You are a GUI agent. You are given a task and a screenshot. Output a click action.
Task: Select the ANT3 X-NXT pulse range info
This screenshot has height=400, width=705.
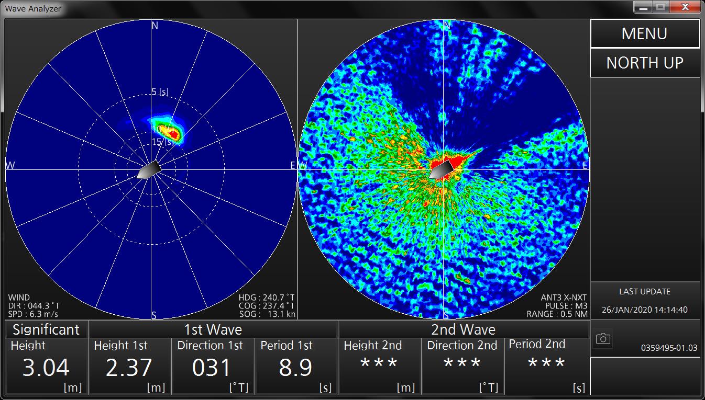[x=557, y=306]
